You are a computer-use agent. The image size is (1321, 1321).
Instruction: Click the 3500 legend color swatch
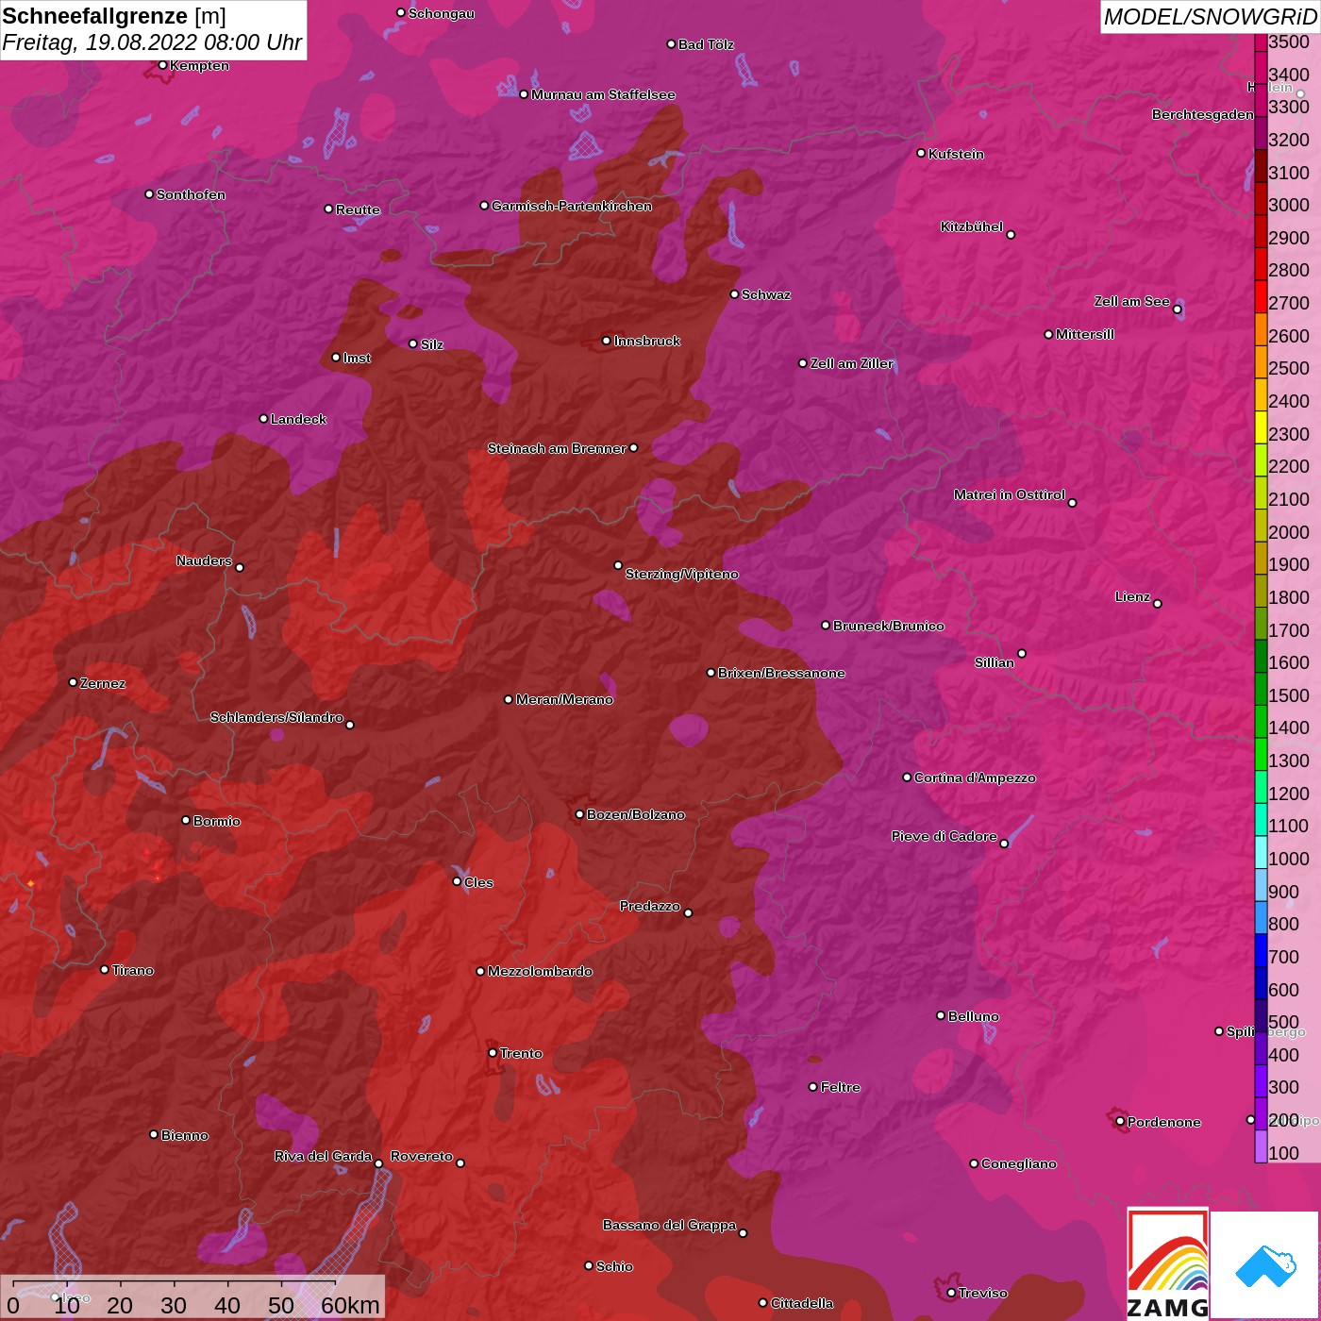tap(1261, 42)
